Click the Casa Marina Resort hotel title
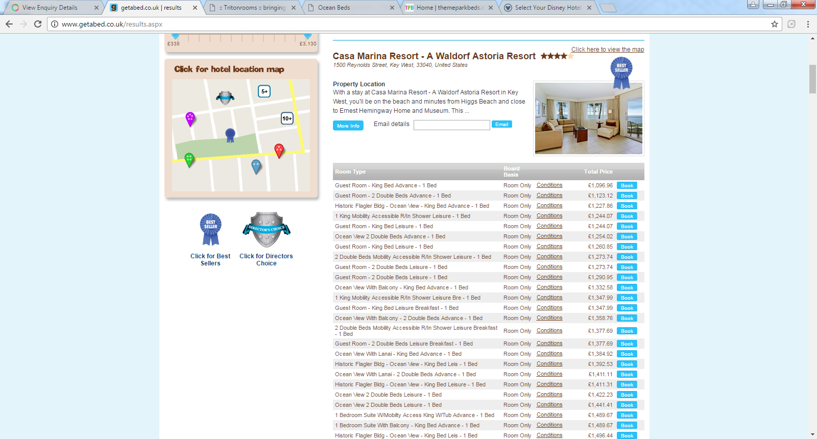Screen dimensions: 817x439 click(x=434, y=56)
